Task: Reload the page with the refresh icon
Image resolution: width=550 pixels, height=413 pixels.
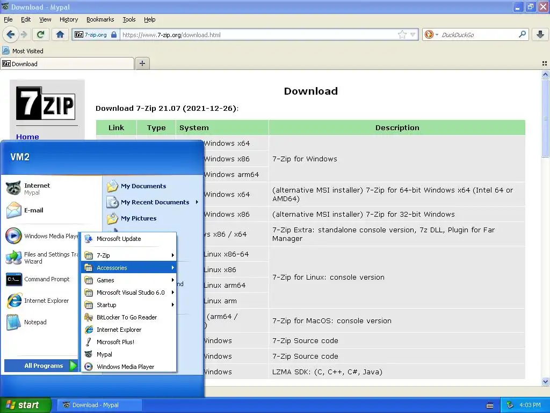Action: tap(41, 34)
